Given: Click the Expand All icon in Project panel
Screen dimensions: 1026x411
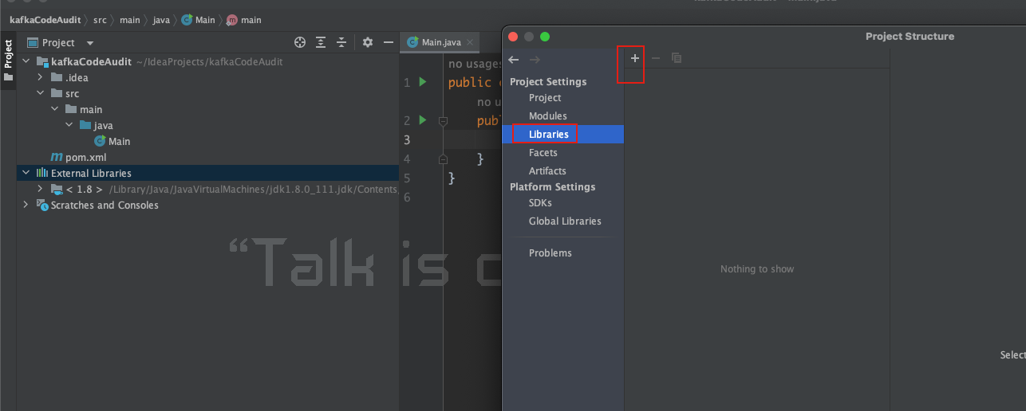Looking at the screenshot, I should [321, 42].
